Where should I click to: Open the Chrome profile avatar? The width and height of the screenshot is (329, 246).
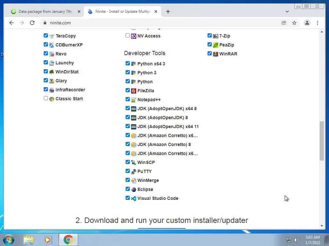tap(307, 23)
